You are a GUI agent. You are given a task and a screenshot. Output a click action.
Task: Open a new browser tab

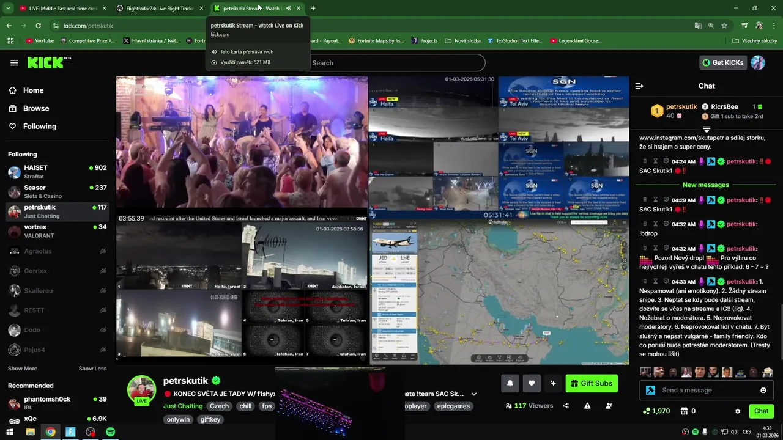(313, 9)
